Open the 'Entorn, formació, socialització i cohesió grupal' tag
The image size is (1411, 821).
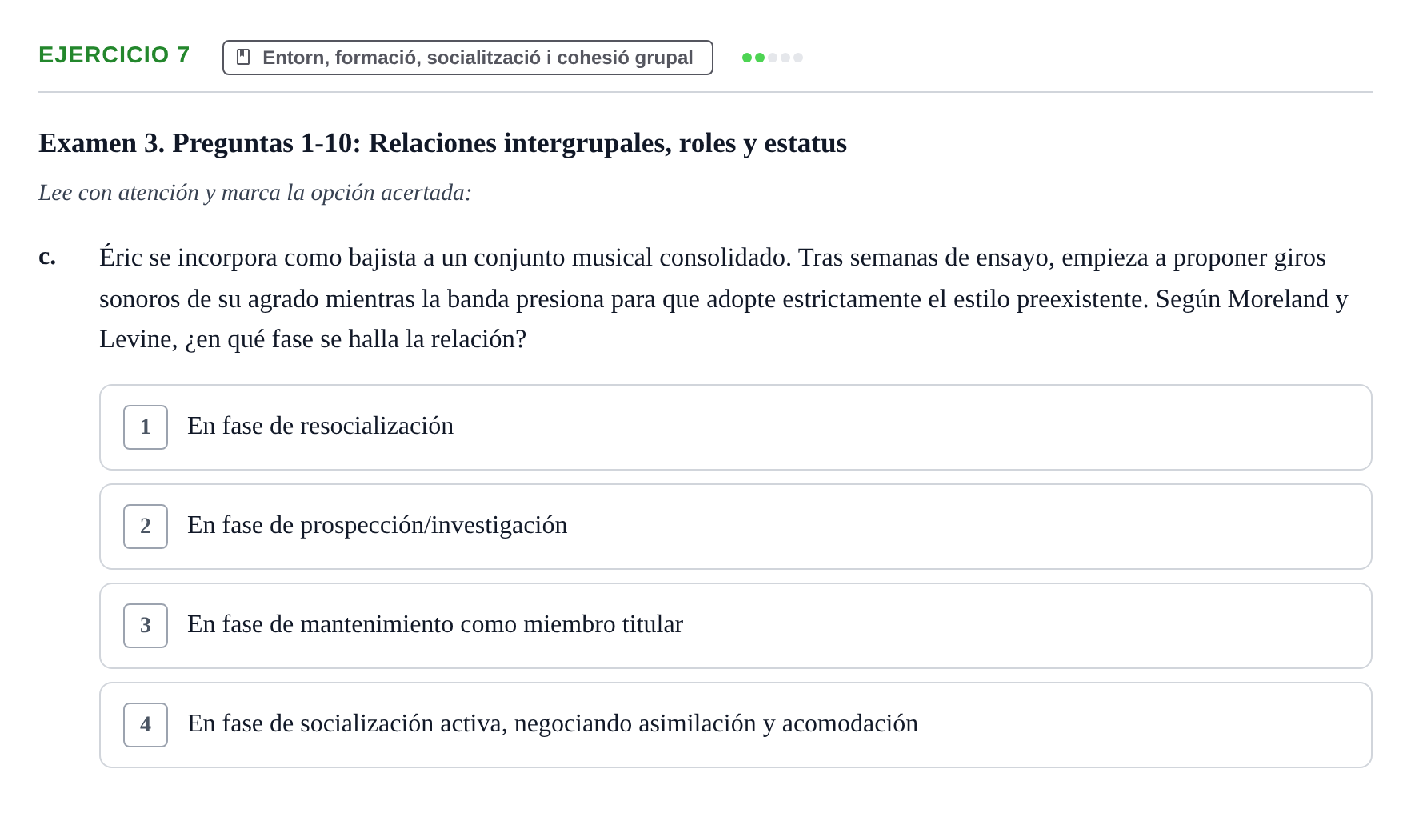467,58
